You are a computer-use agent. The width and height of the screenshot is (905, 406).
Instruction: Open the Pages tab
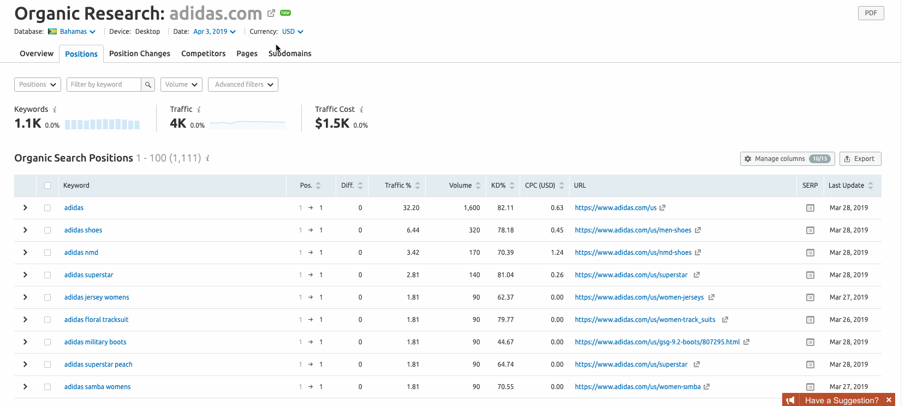click(247, 53)
